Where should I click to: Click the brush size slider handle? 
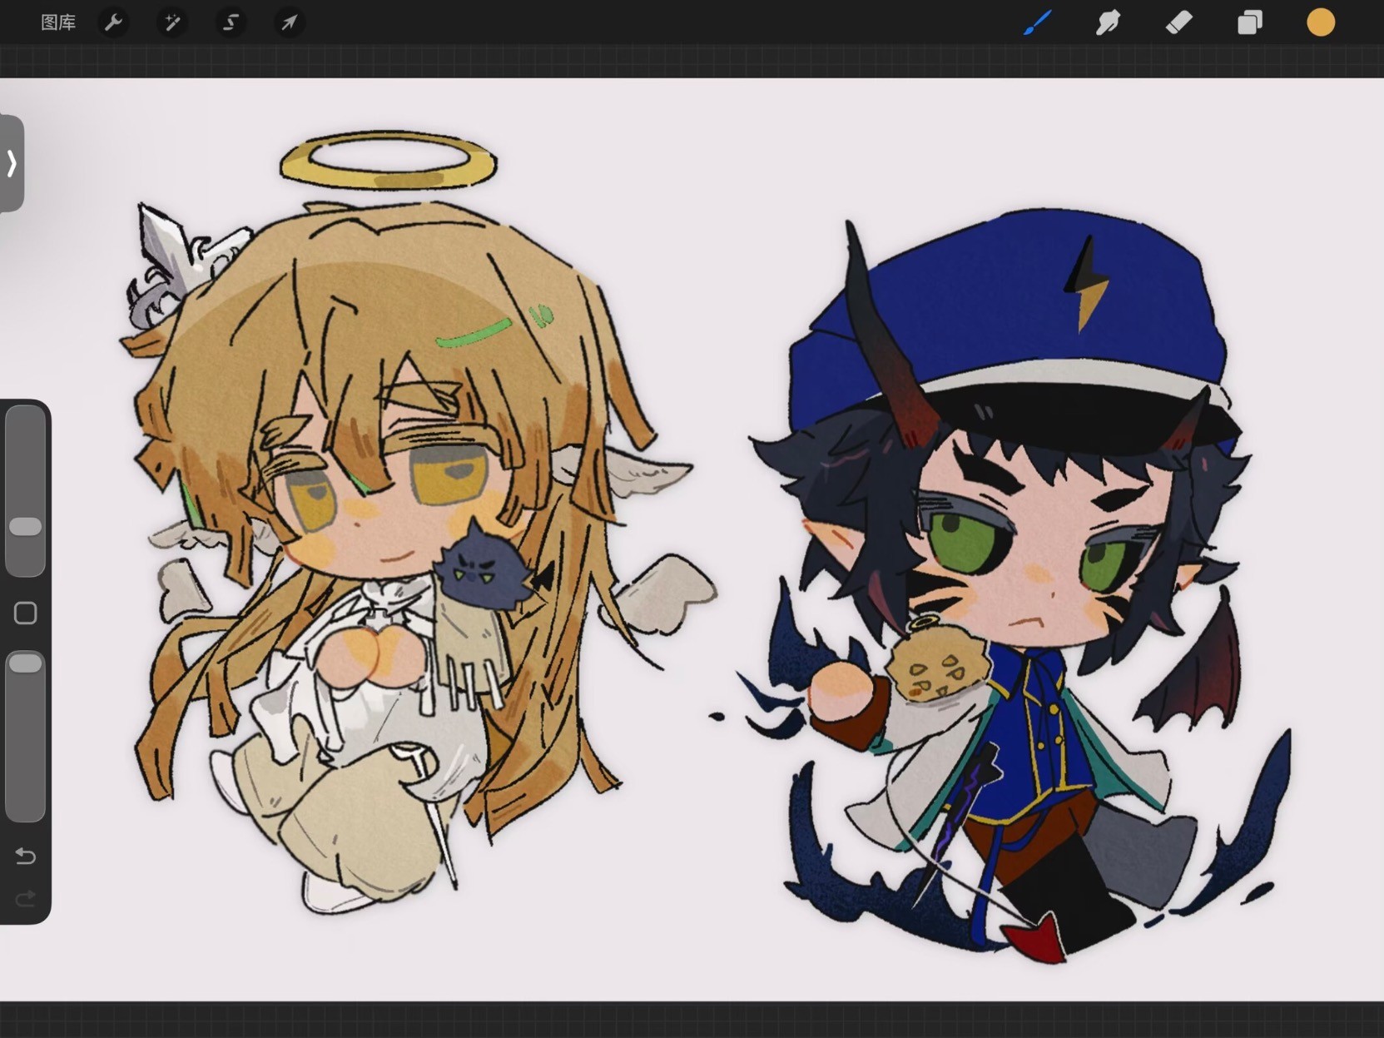click(x=25, y=526)
